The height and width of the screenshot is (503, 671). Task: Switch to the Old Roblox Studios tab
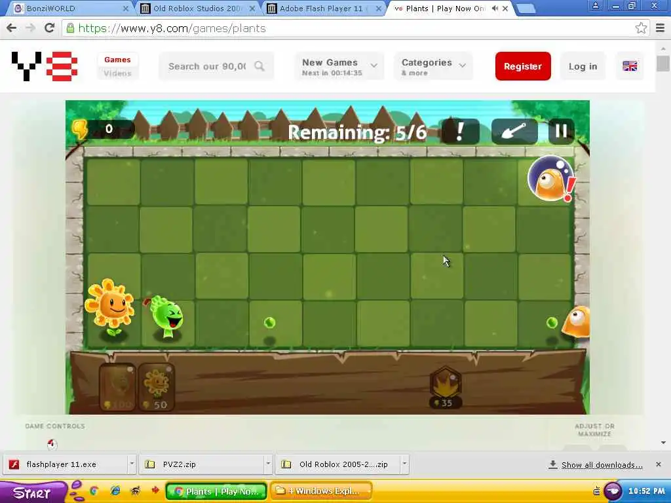tap(198, 8)
